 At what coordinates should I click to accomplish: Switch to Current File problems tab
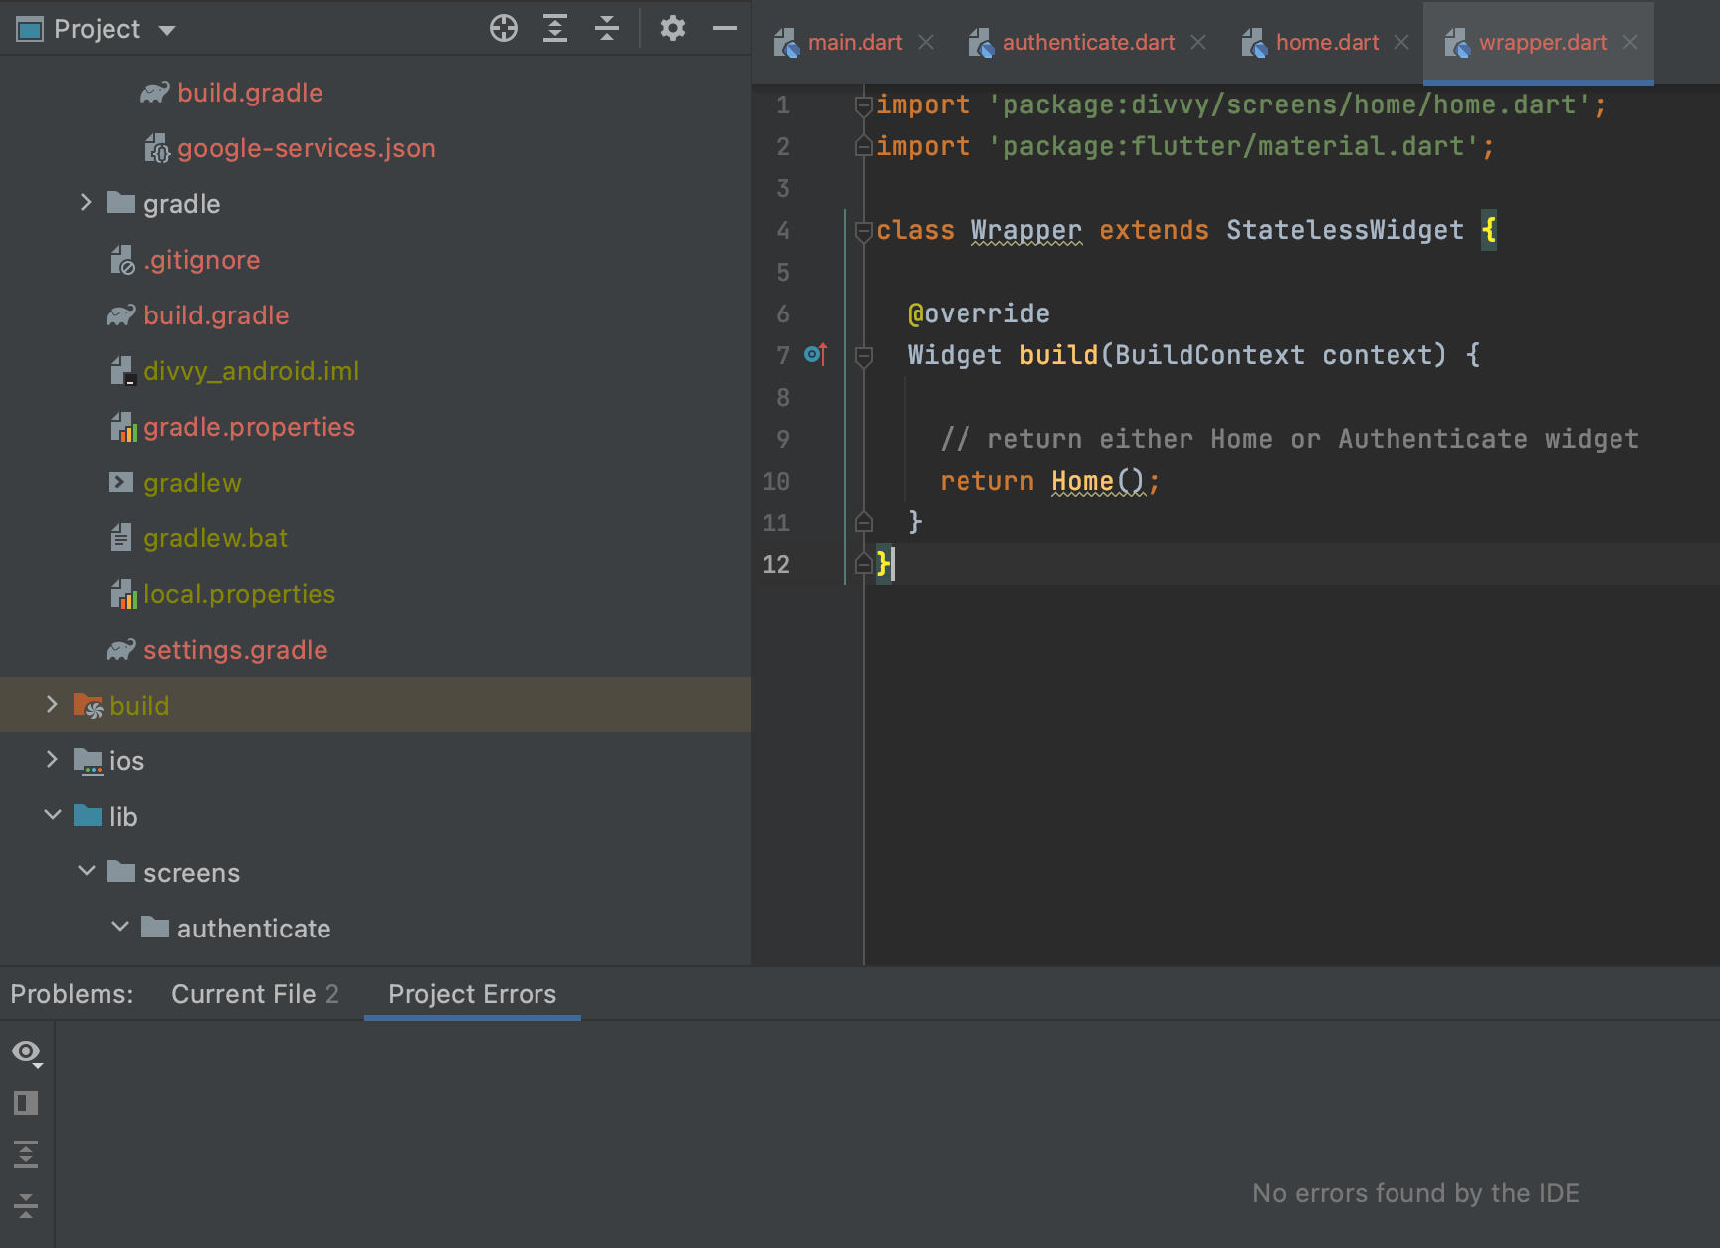click(254, 994)
